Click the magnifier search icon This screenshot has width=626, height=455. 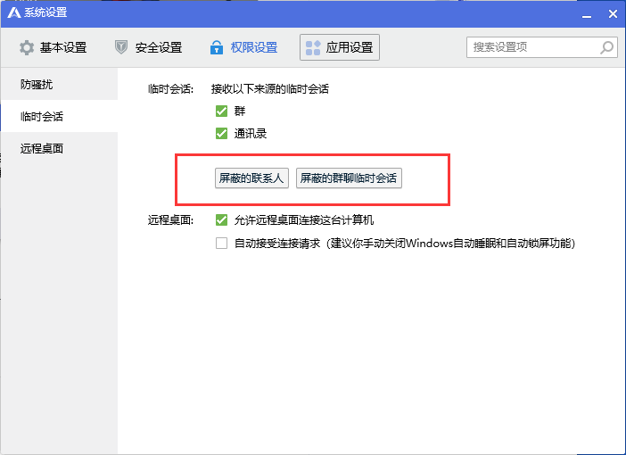click(607, 47)
